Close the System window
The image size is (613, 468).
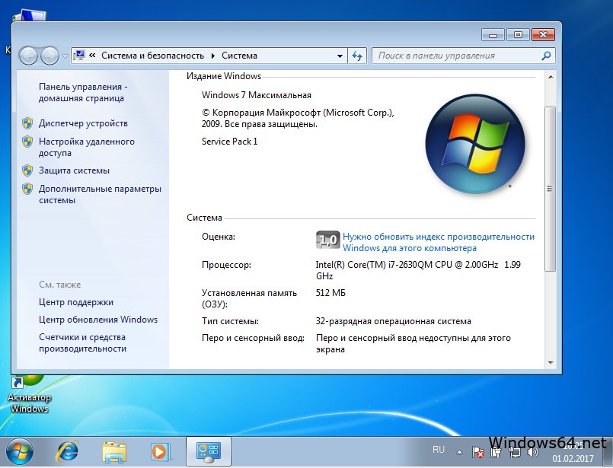click(543, 35)
